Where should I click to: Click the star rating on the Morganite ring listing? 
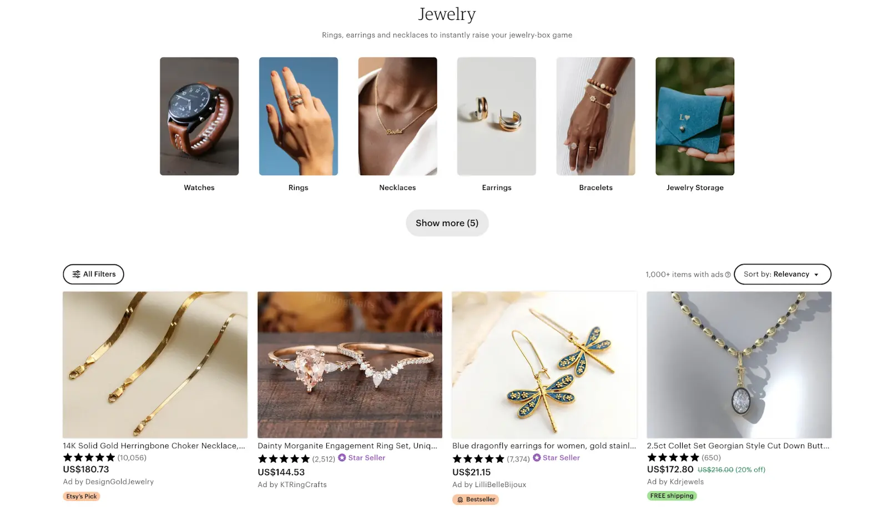click(x=284, y=458)
